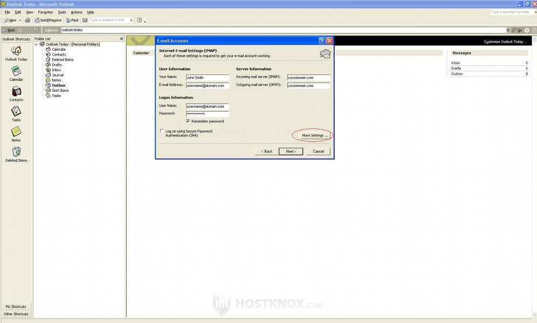
Task: Go Back using the navigation toolbar
Action: pos(9,30)
